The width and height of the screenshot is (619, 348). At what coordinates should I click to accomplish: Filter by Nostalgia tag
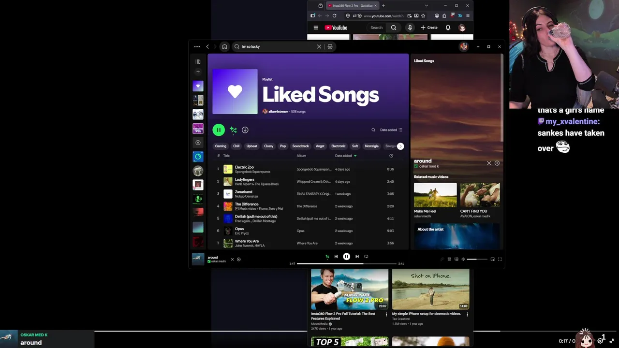click(372, 146)
